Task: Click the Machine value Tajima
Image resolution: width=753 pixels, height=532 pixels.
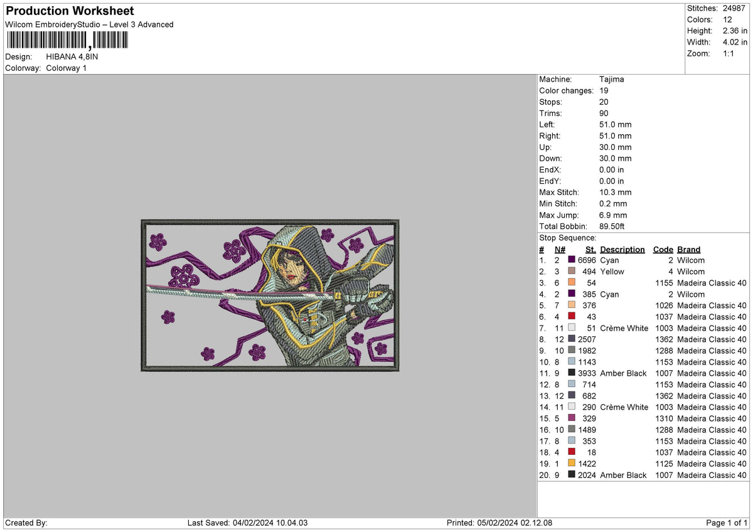Action: tap(612, 80)
